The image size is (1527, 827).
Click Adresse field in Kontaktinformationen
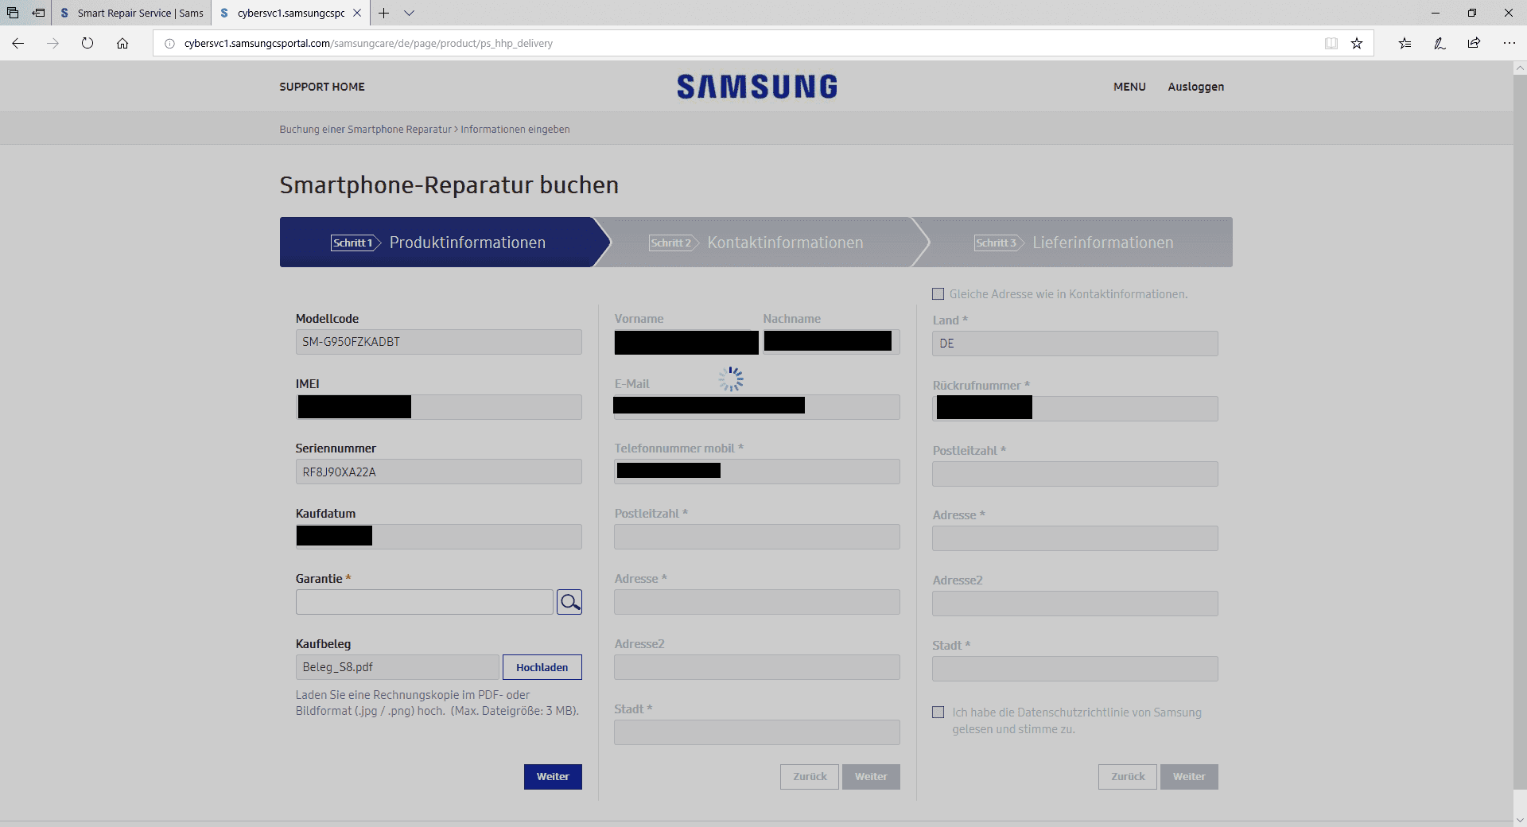click(757, 602)
